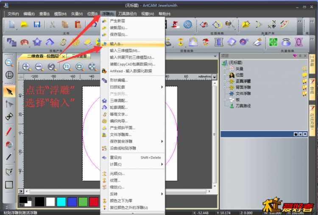Choose 输入三维模型(M)... menu entry
The image size is (318, 215).
click(133, 51)
